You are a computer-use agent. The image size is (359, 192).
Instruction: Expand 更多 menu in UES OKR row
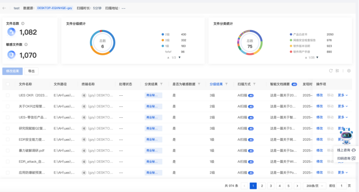343,95
